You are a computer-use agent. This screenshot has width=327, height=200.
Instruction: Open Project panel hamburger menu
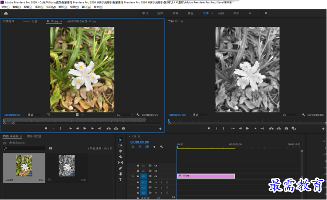click(x=21, y=136)
